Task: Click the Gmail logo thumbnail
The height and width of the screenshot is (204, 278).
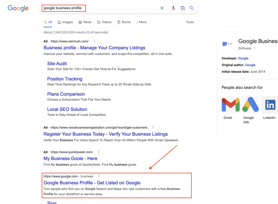Action: click(230, 105)
